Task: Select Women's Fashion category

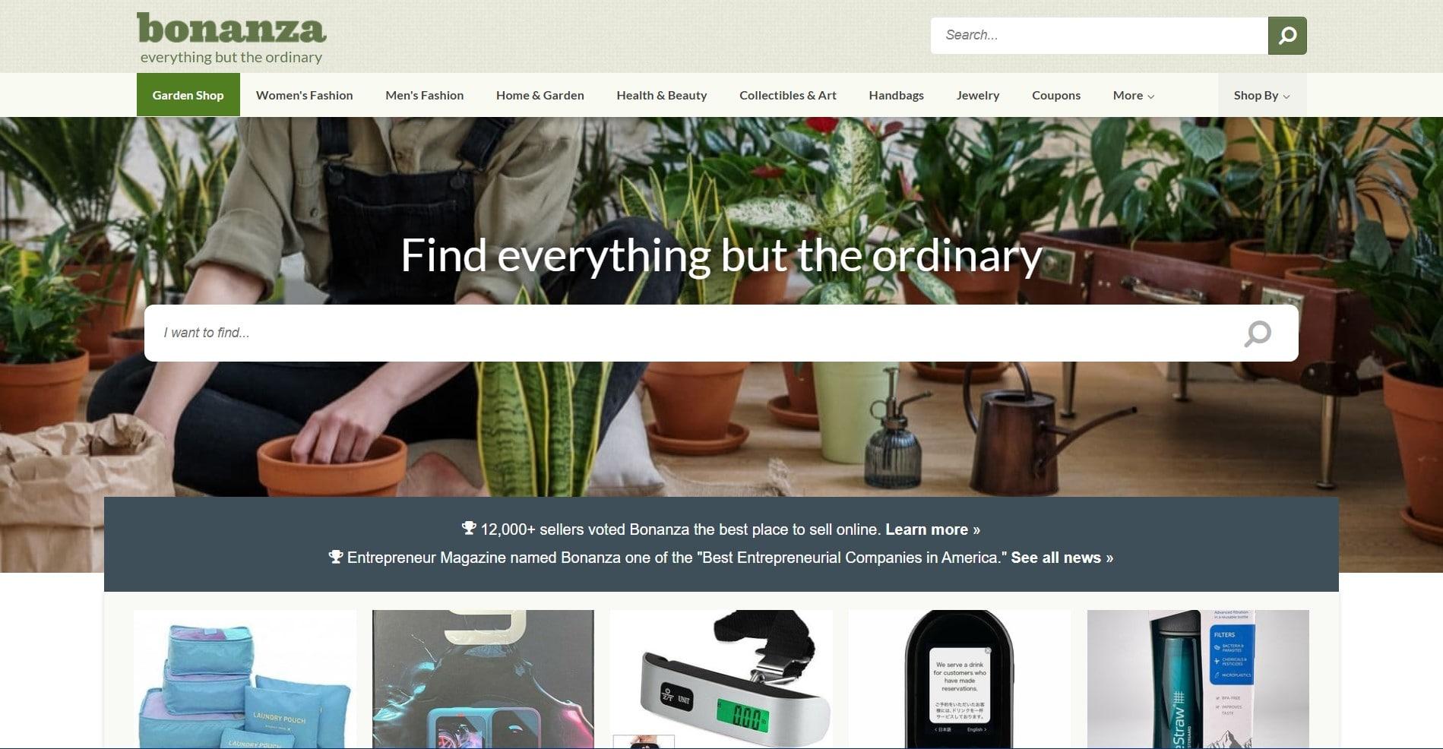Action: (x=305, y=95)
